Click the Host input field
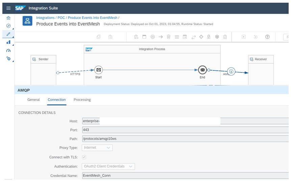The image size is (291, 181). 185,121
